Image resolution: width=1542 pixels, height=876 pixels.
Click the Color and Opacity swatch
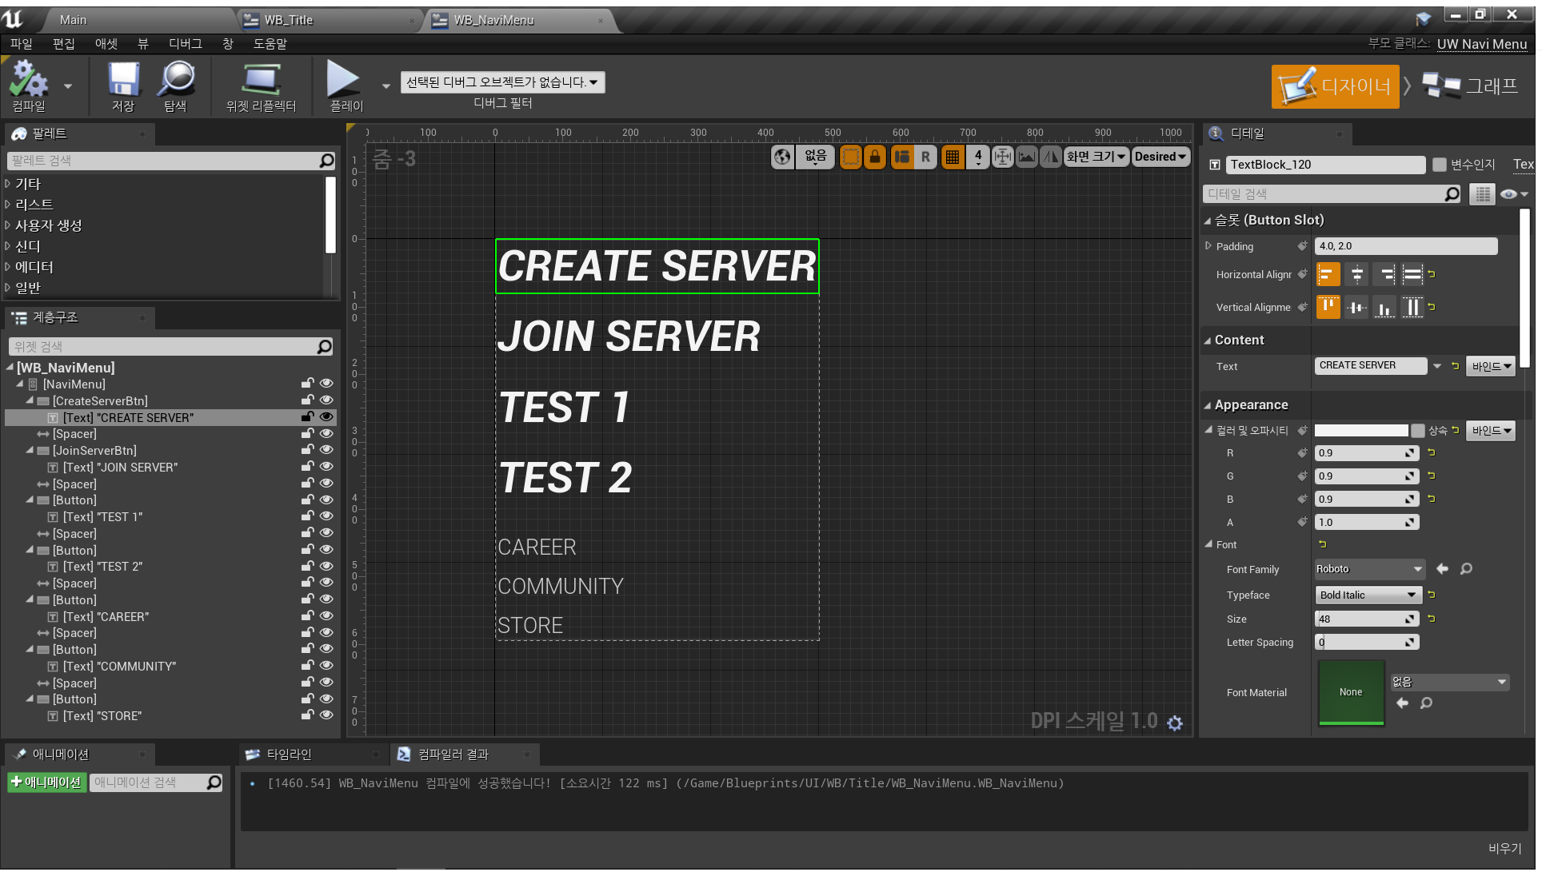coord(1361,431)
